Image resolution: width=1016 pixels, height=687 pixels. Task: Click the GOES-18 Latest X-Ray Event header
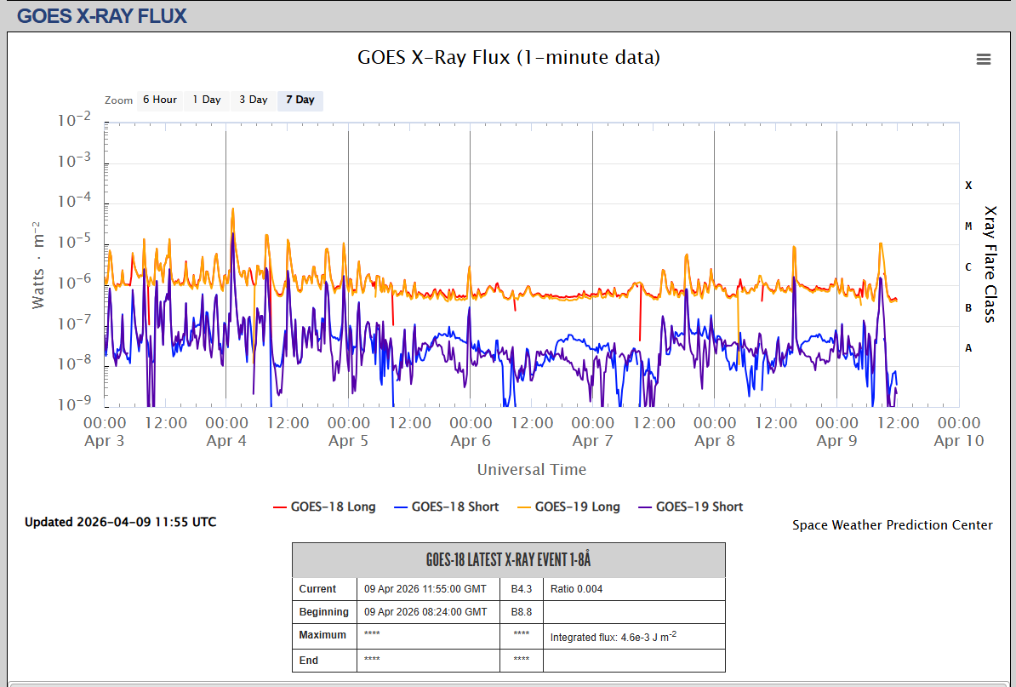pos(509,560)
